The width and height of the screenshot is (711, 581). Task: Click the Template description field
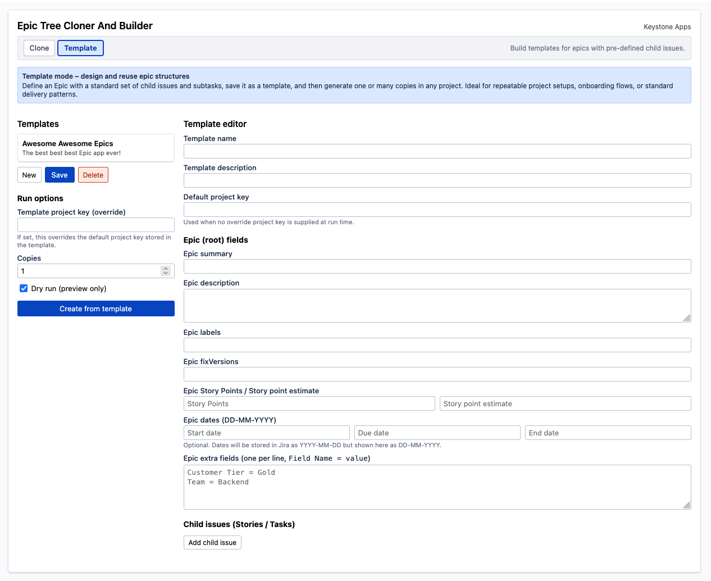click(x=437, y=180)
